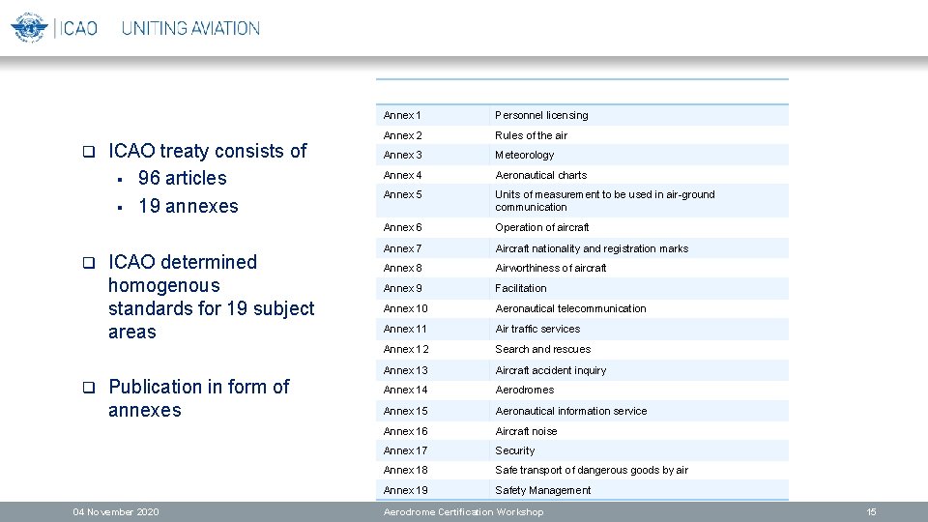Click the 'Annex 17' table cell
The image size is (928, 522).
coord(433,450)
